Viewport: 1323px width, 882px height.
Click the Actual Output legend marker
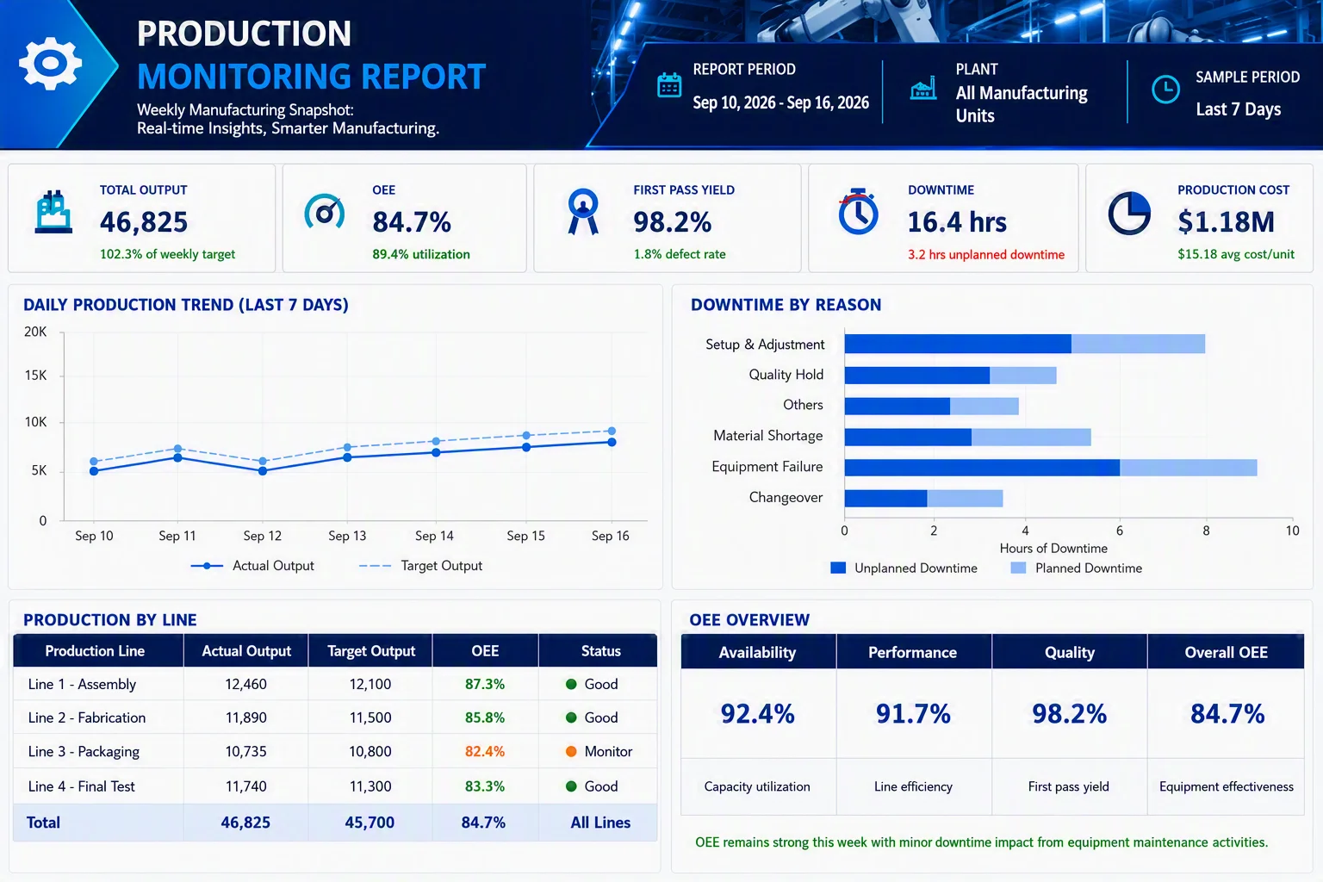(x=207, y=566)
